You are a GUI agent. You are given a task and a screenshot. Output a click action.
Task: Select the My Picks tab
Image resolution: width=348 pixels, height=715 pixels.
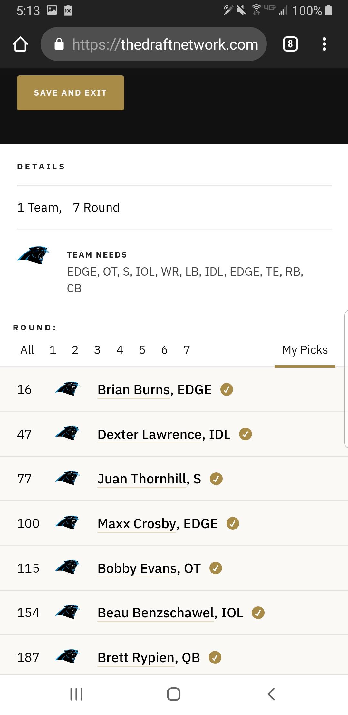pyautogui.click(x=305, y=350)
